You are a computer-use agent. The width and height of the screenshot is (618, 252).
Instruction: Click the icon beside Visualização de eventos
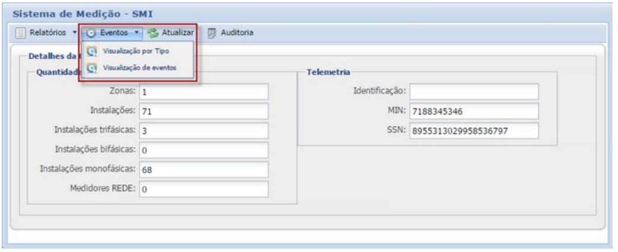click(x=91, y=68)
